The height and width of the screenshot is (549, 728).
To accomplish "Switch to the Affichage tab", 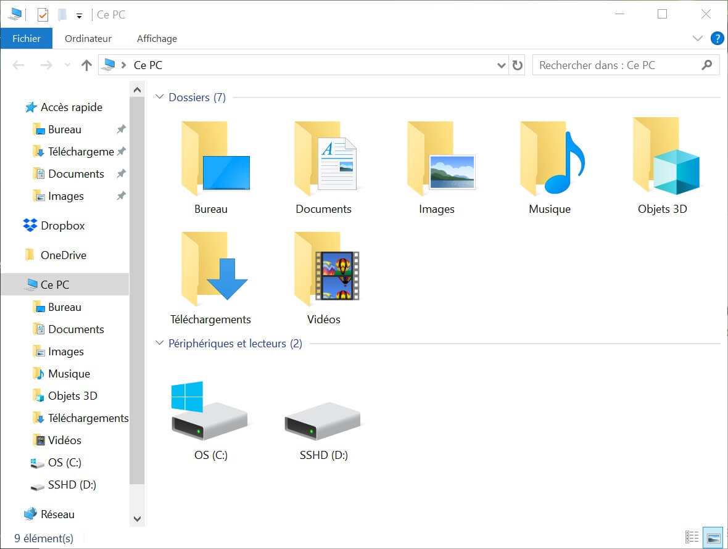I will [x=157, y=38].
